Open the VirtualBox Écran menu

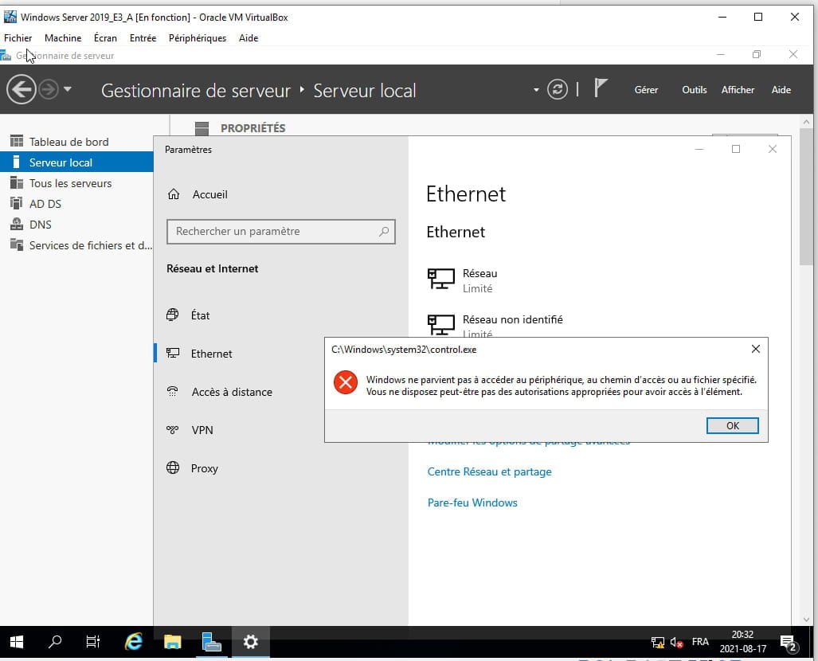105,38
